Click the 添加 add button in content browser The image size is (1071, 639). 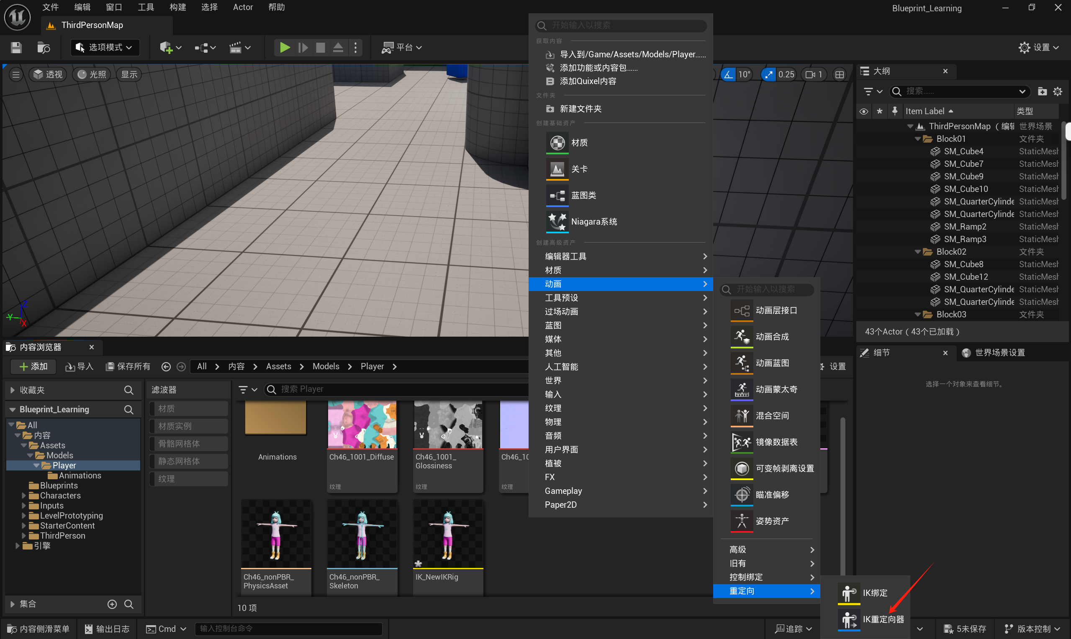click(x=33, y=366)
